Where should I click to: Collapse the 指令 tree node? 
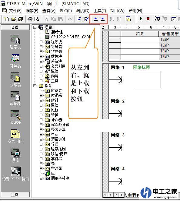[x=35, y=86]
